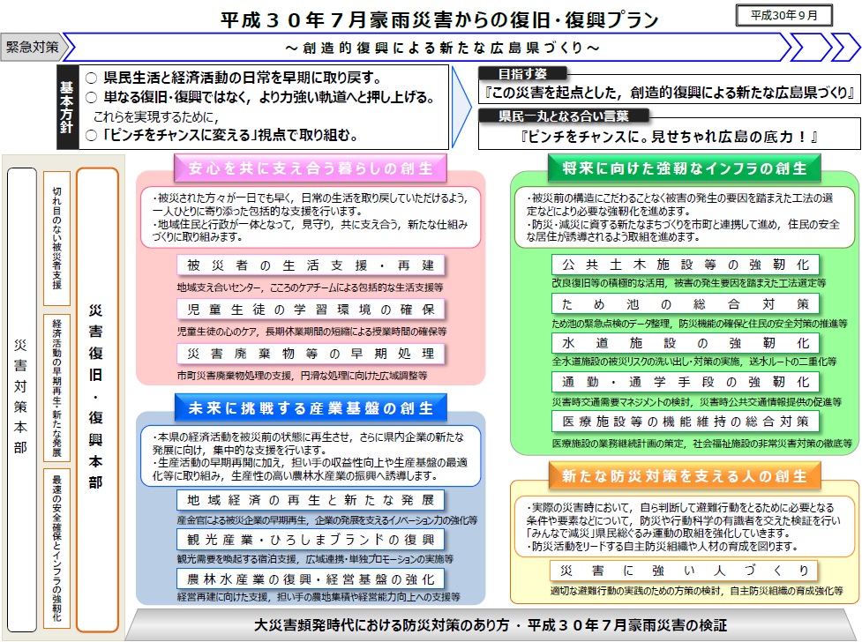Click the blue header 未来に挑戦する産業基盤の創生
The height and width of the screenshot is (642, 862).
(311, 407)
